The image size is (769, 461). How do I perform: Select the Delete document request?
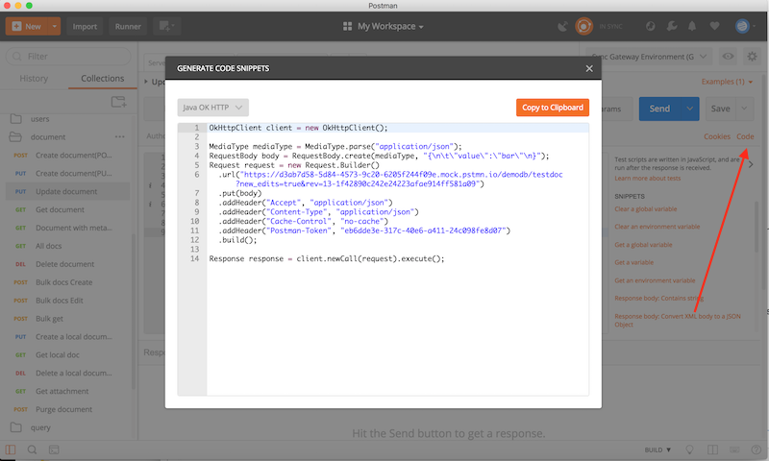pyautogui.click(x=67, y=264)
